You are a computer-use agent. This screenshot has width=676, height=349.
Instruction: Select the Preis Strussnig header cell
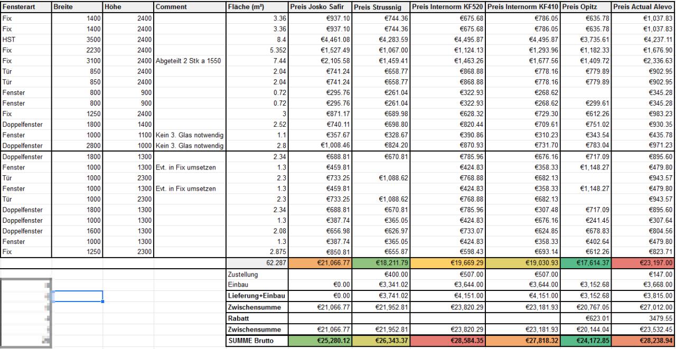click(381, 7)
